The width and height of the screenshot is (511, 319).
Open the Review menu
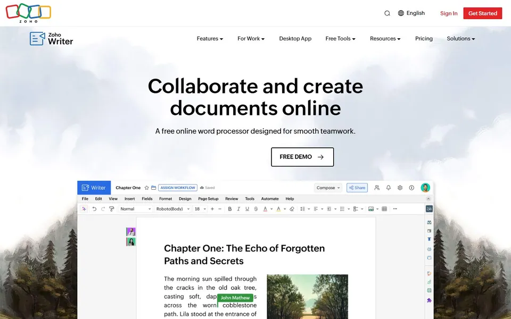(x=232, y=199)
